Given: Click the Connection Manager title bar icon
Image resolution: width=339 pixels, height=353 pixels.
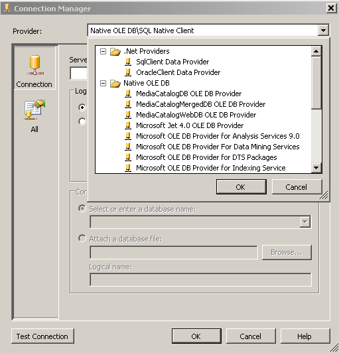Looking at the screenshot, I should [x=7, y=8].
